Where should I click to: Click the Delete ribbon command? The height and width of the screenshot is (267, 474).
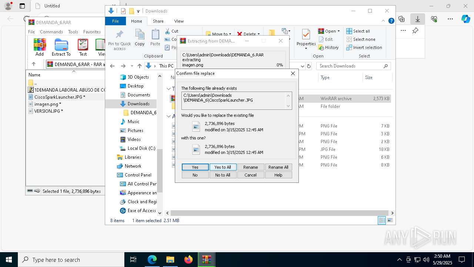click(248, 34)
